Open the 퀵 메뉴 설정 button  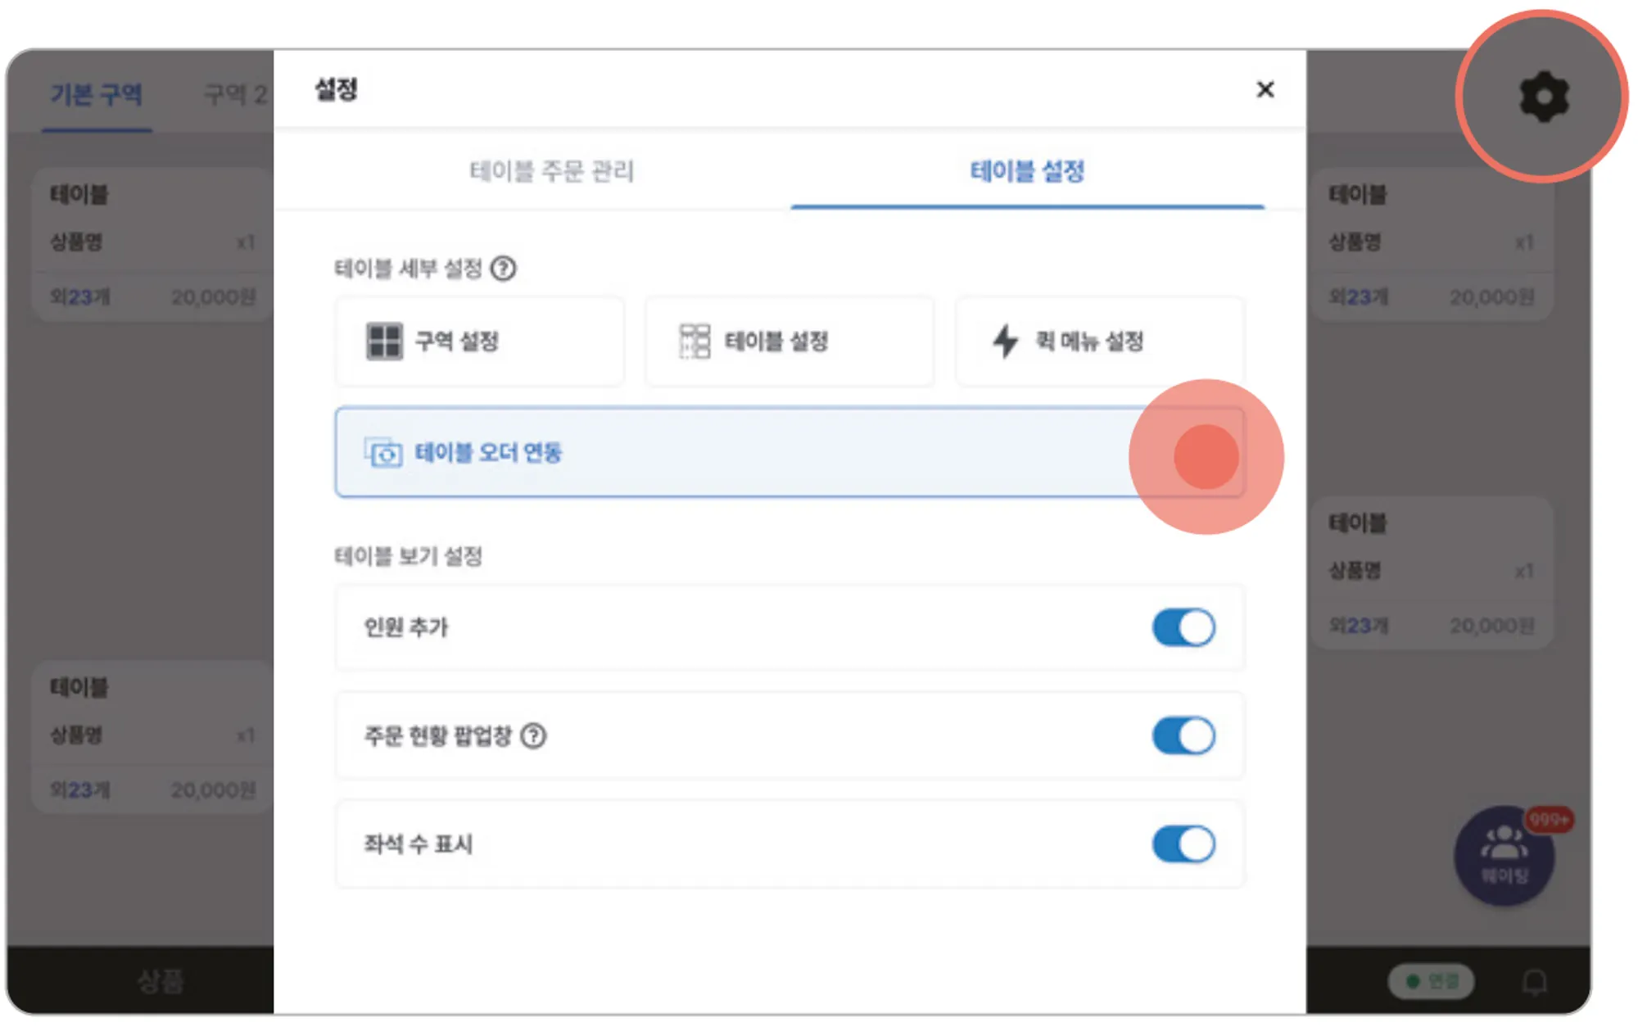pyautogui.click(x=1099, y=341)
